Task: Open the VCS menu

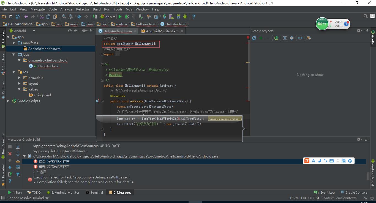Action: (x=129, y=9)
